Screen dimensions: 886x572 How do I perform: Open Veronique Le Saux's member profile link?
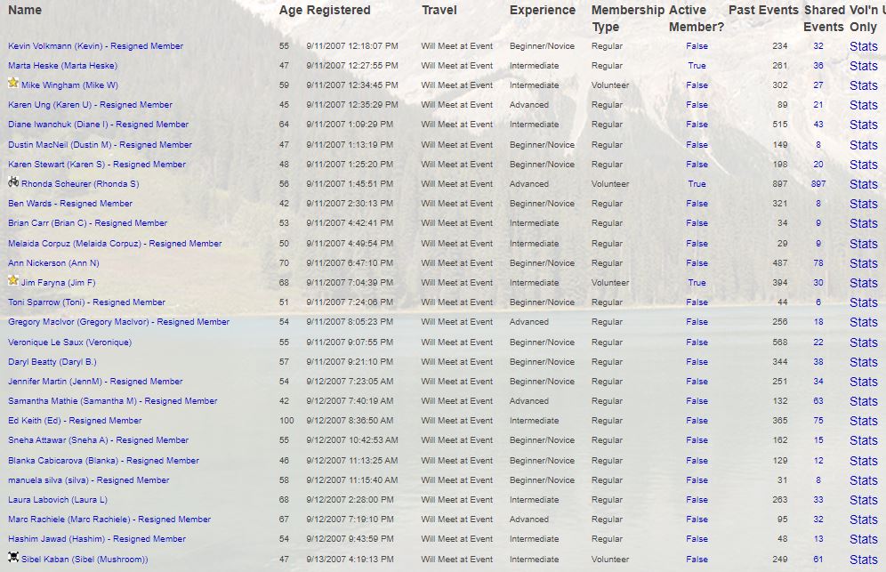pos(69,342)
